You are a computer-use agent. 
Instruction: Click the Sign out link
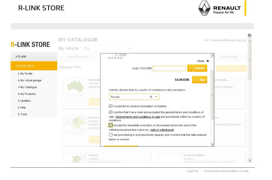241,40
